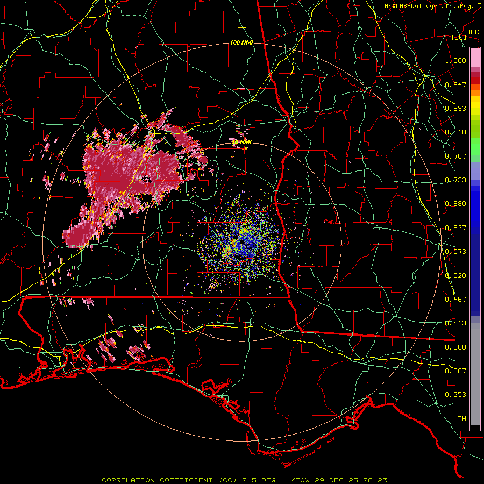Click the 0.360 legend value

pyautogui.click(x=455, y=347)
